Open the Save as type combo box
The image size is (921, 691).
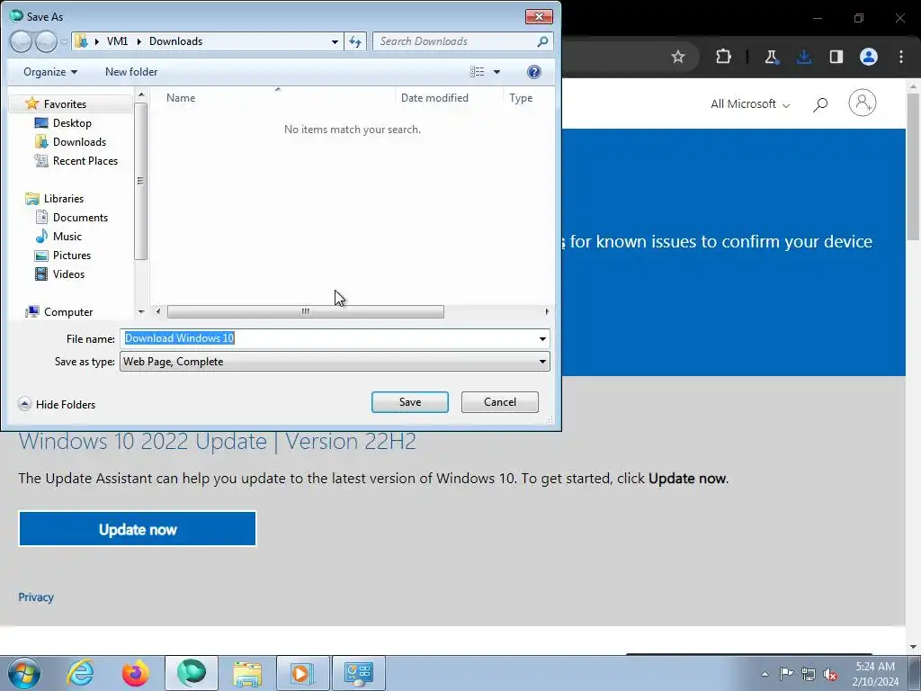click(335, 362)
